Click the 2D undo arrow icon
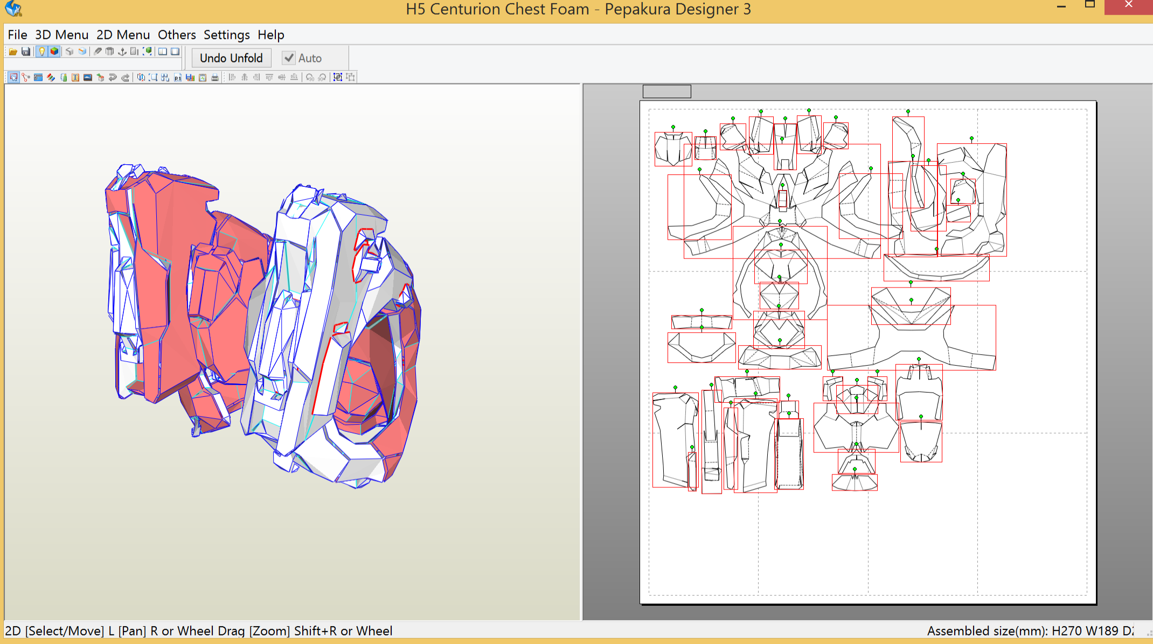Screen dimensions: 1153x644 pos(113,77)
